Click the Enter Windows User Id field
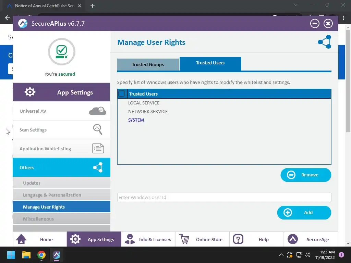Screen dimensions: 351x263 [x=224, y=197]
